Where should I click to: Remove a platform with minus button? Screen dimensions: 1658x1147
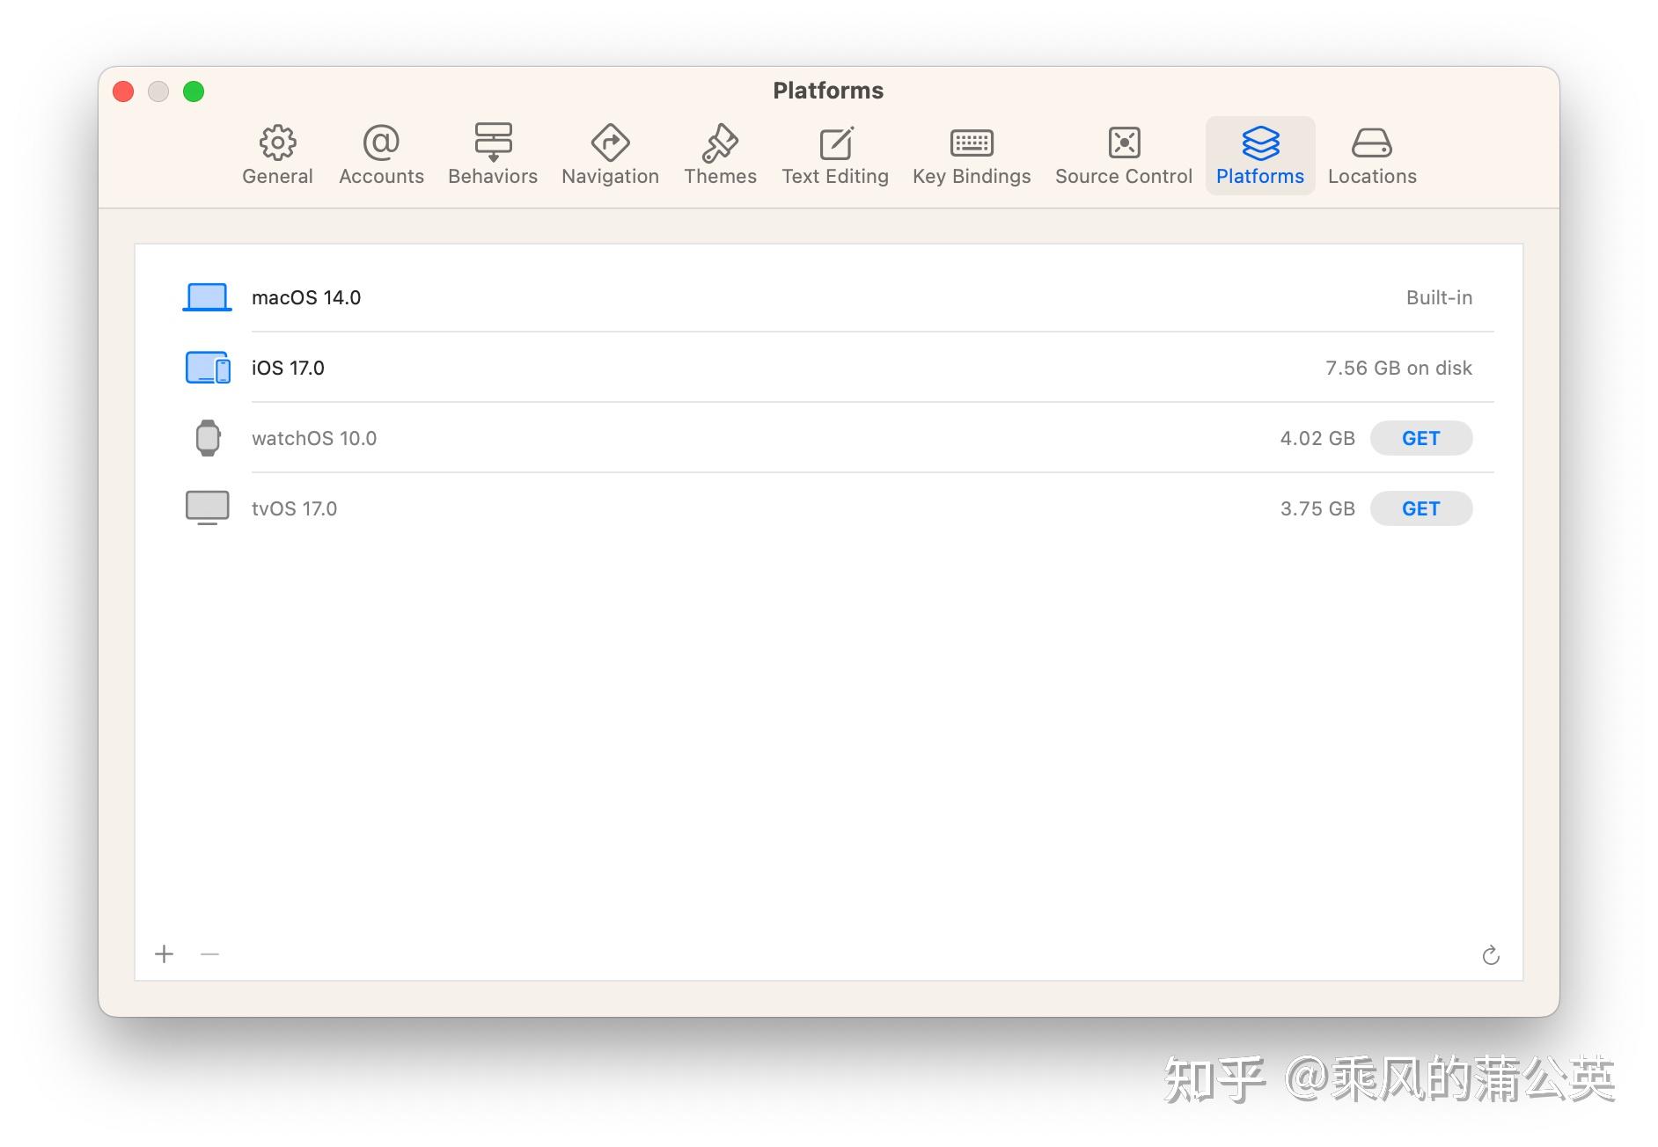tap(209, 954)
